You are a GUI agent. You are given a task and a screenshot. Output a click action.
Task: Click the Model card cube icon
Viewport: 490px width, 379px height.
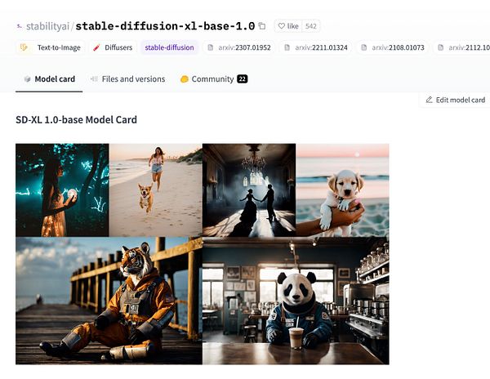[28, 79]
